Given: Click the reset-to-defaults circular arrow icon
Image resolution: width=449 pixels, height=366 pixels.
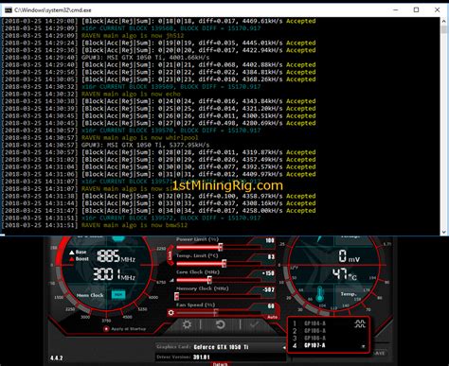Looking at the screenshot, I should coord(220,324).
